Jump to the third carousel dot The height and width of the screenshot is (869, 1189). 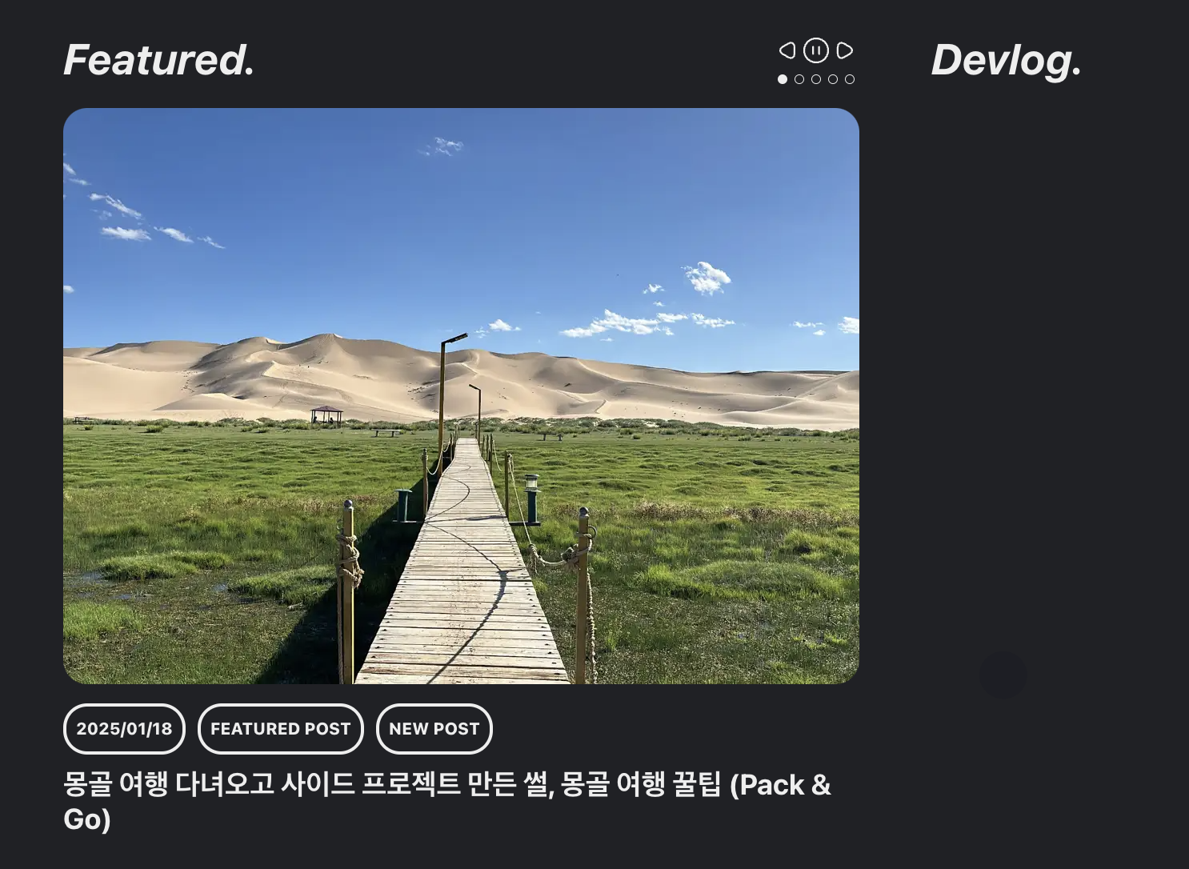tap(816, 79)
